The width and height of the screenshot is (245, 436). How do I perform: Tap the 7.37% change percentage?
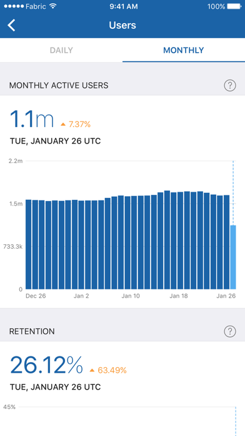coord(79,124)
